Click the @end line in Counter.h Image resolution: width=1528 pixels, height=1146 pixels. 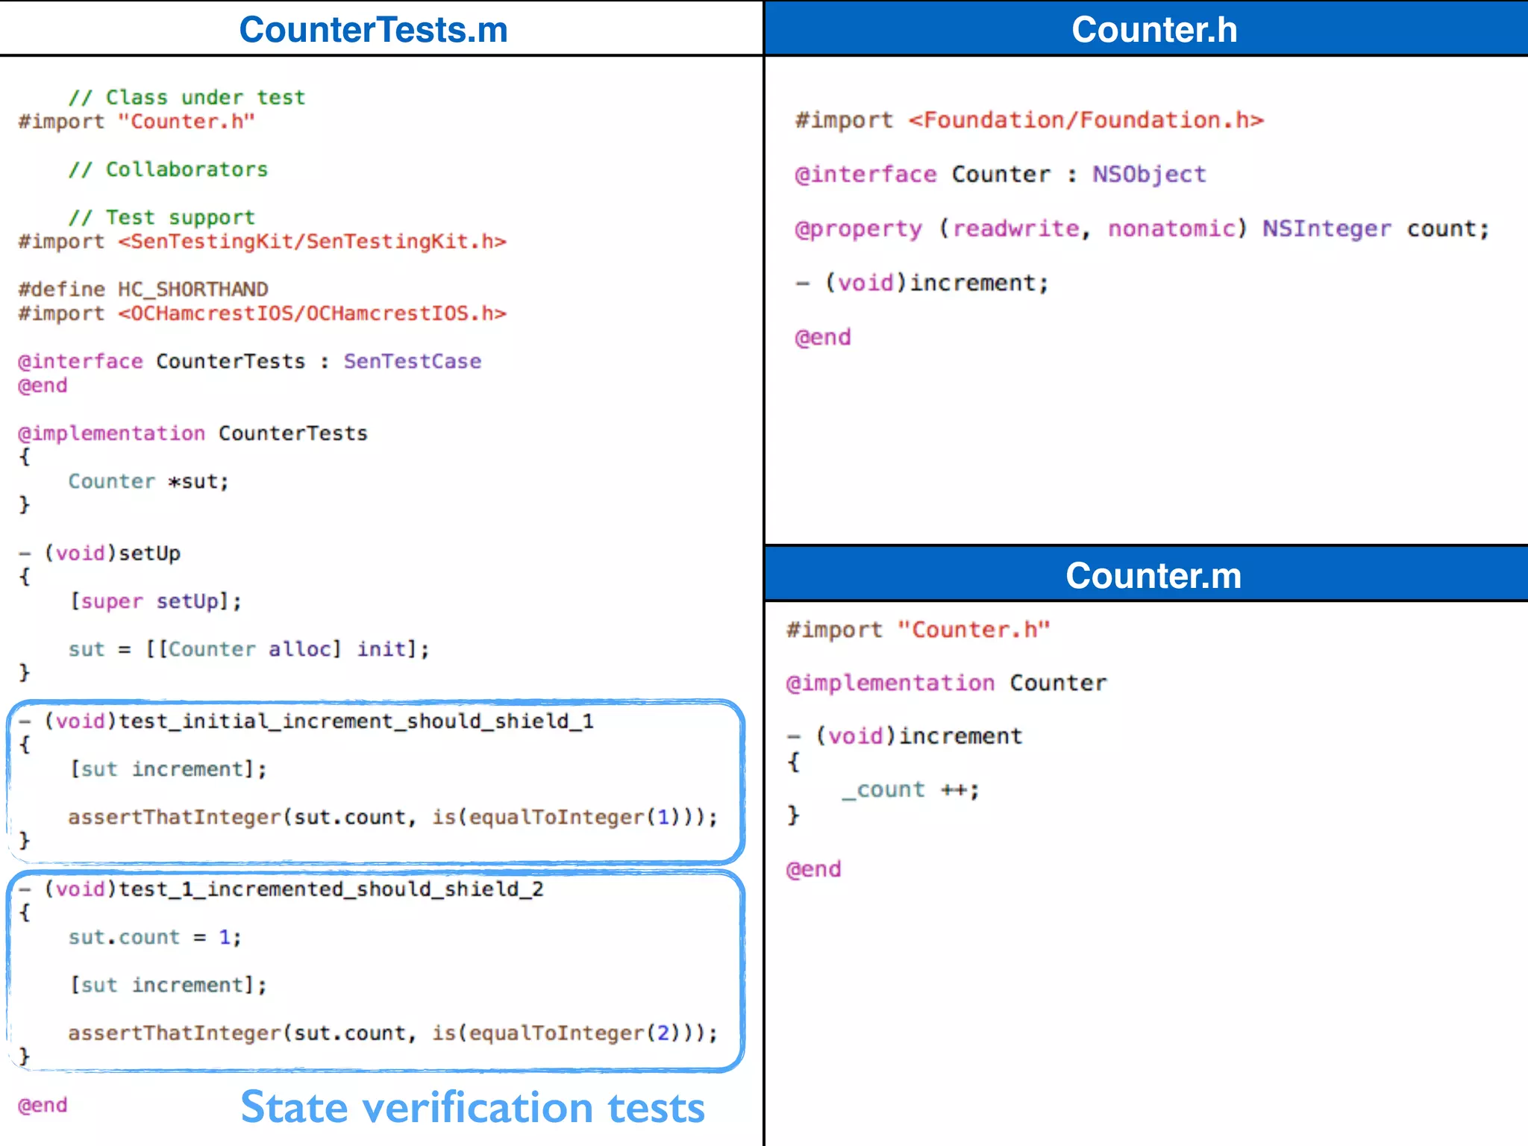pyautogui.click(x=823, y=338)
